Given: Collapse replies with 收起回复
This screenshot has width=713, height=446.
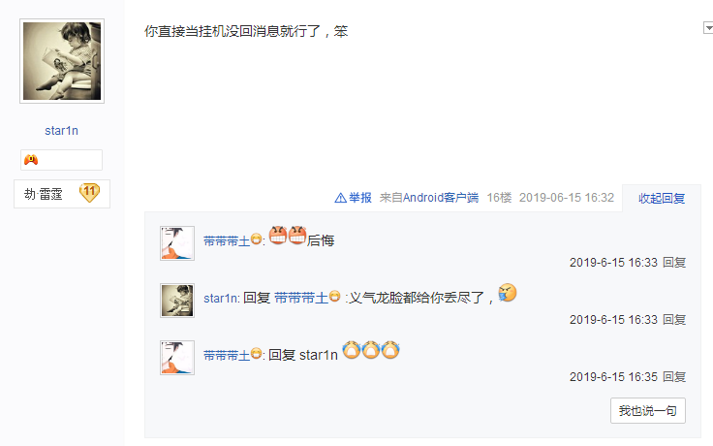Looking at the screenshot, I should [x=662, y=199].
